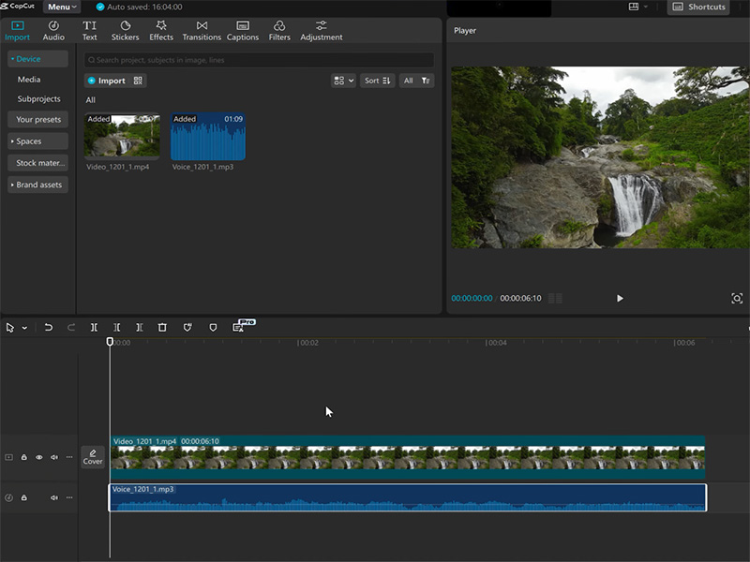Open the Filters tab

pyautogui.click(x=279, y=31)
